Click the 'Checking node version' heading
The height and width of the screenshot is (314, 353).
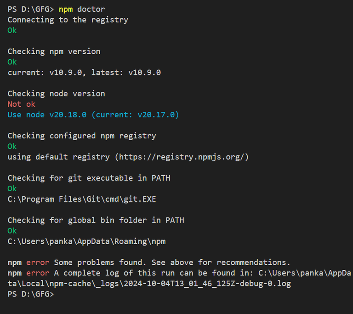(56, 94)
